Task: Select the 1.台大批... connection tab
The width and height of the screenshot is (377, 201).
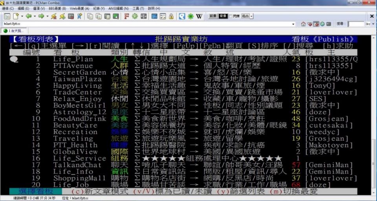Action: point(14,31)
